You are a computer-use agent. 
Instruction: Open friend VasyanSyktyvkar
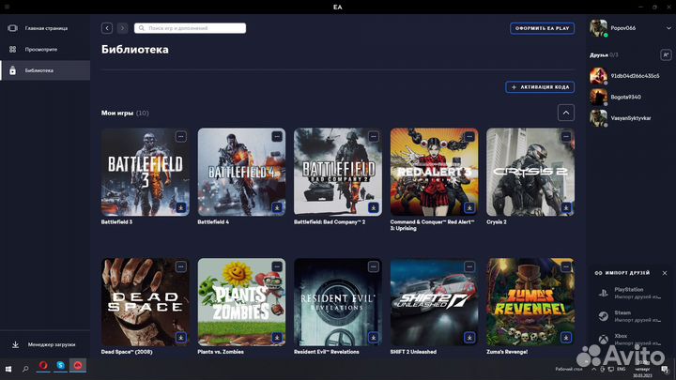click(621, 118)
